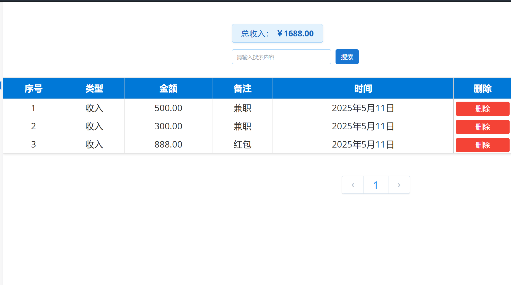Select page 1 in pagination
The width and height of the screenshot is (511, 285).
click(x=376, y=185)
